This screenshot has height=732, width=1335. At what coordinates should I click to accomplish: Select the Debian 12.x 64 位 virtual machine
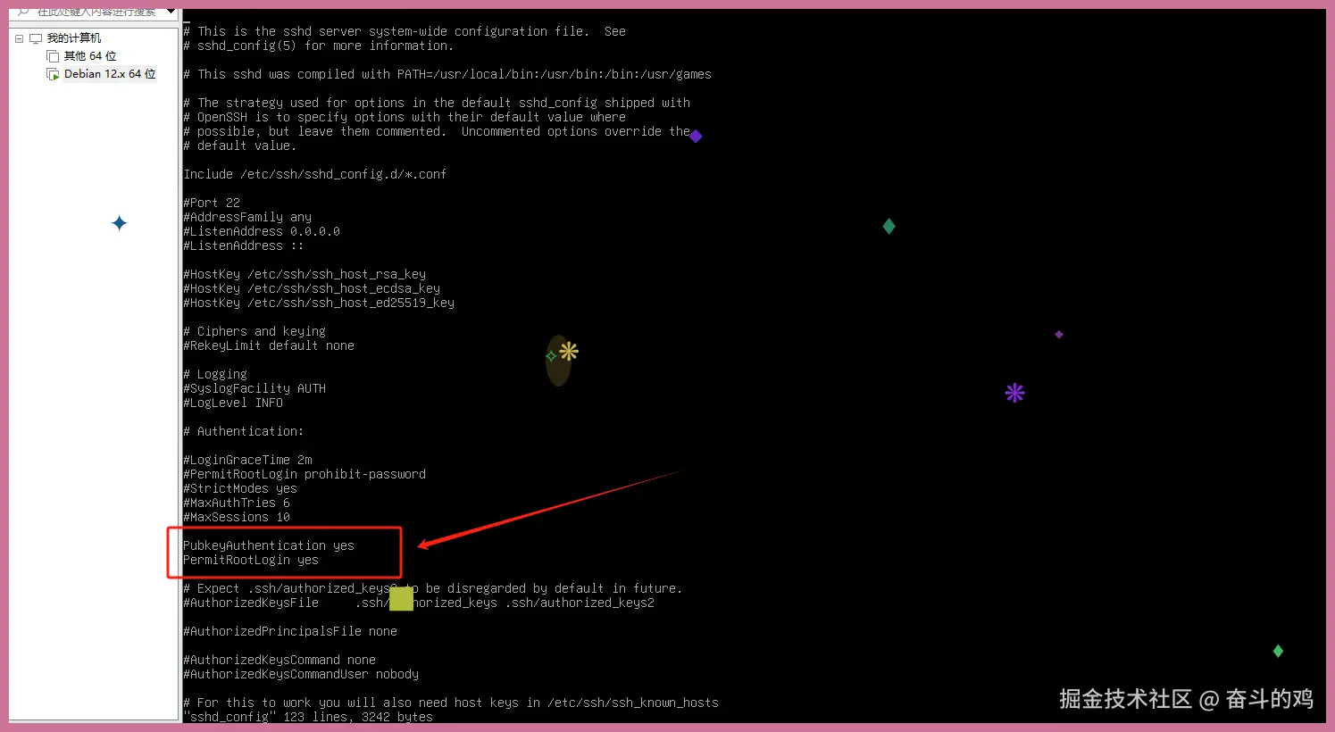click(110, 74)
